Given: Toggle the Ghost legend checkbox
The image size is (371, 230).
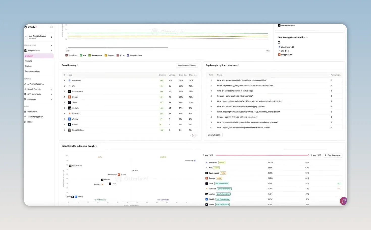Looking at the screenshot, I should (118, 55).
